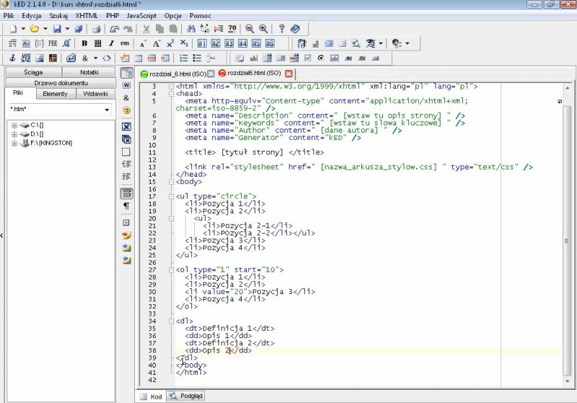Click the zoom in magnifier icon
The width and height of the screenshot is (577, 403).
coord(263,29)
